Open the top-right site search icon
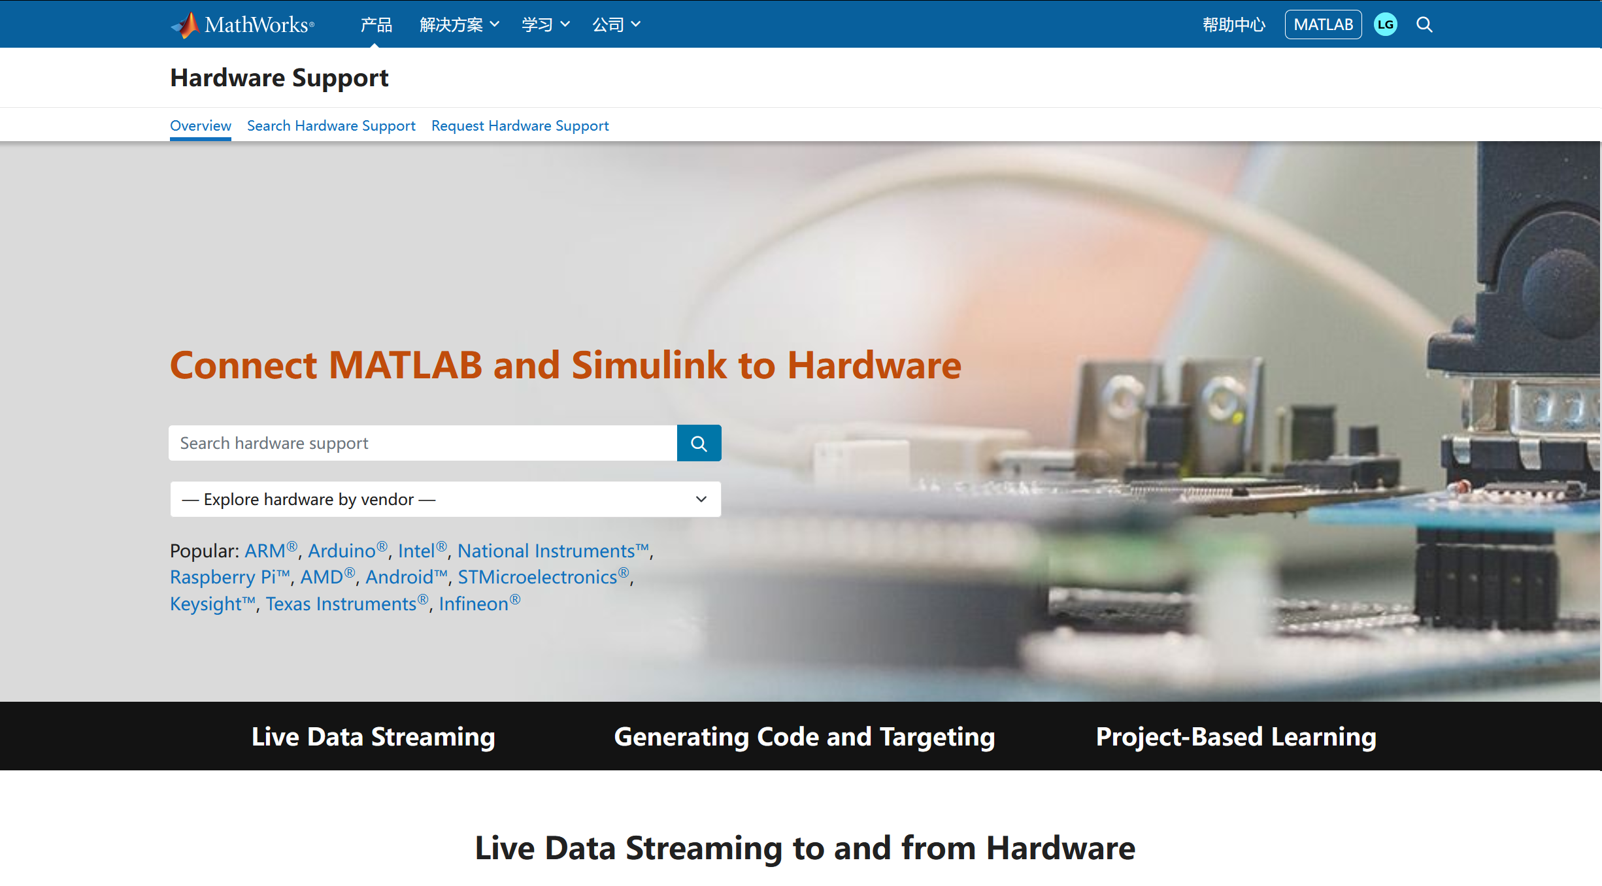 pyautogui.click(x=1424, y=25)
